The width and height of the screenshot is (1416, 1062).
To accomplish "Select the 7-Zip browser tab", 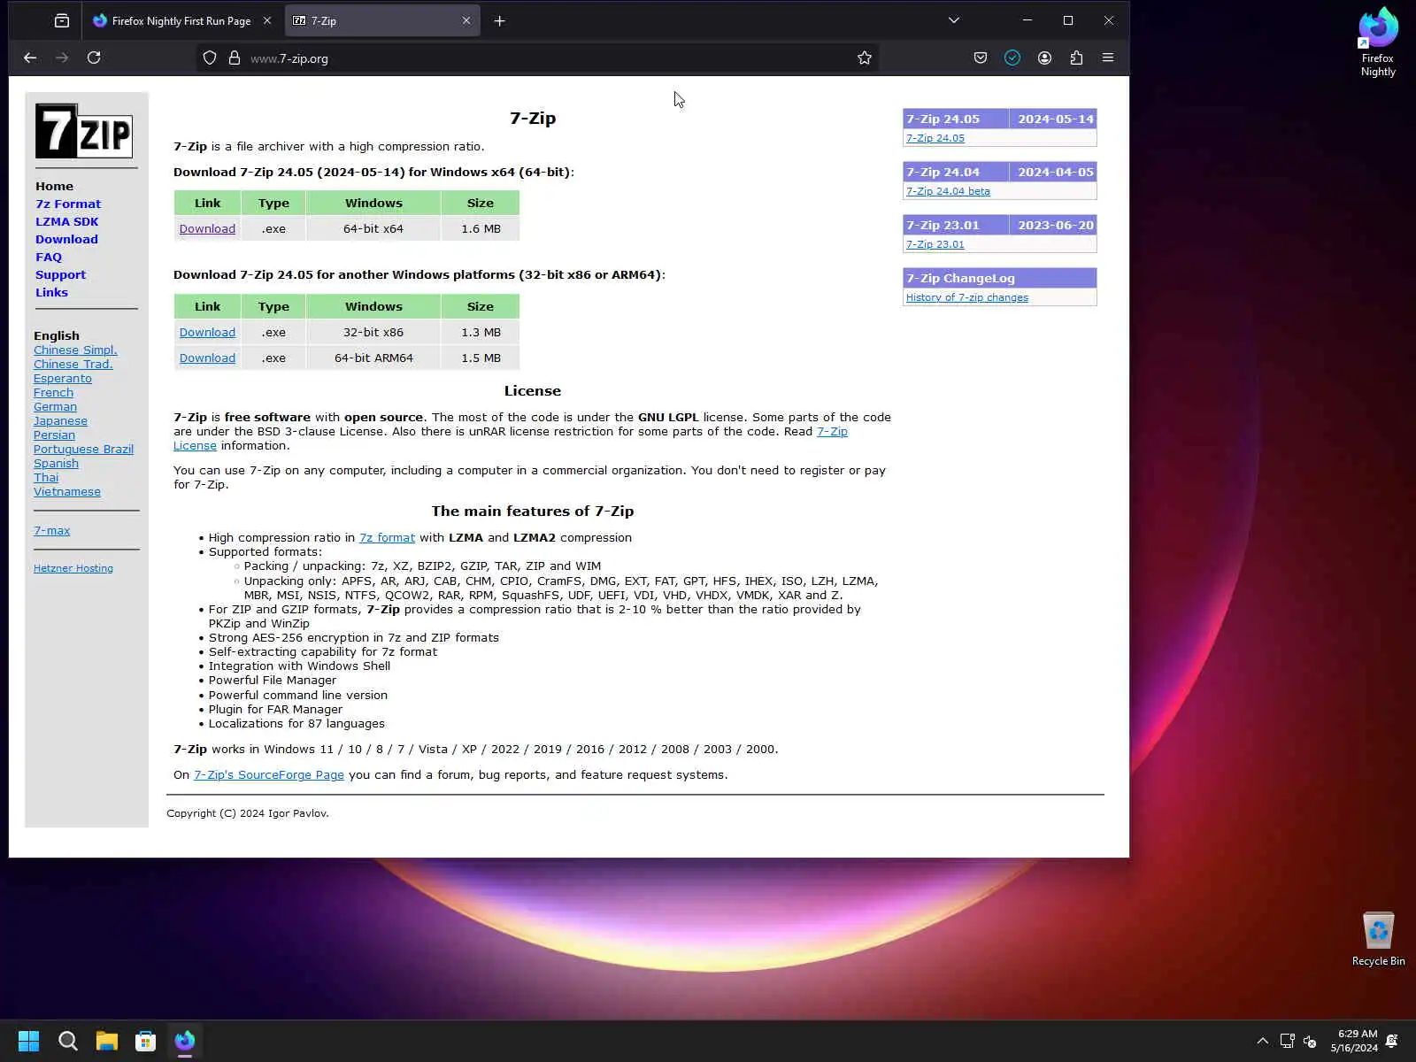I will pyautogui.click(x=382, y=20).
